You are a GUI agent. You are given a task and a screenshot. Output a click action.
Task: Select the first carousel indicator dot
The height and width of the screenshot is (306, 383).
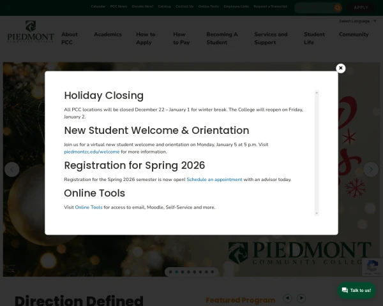click(x=170, y=272)
